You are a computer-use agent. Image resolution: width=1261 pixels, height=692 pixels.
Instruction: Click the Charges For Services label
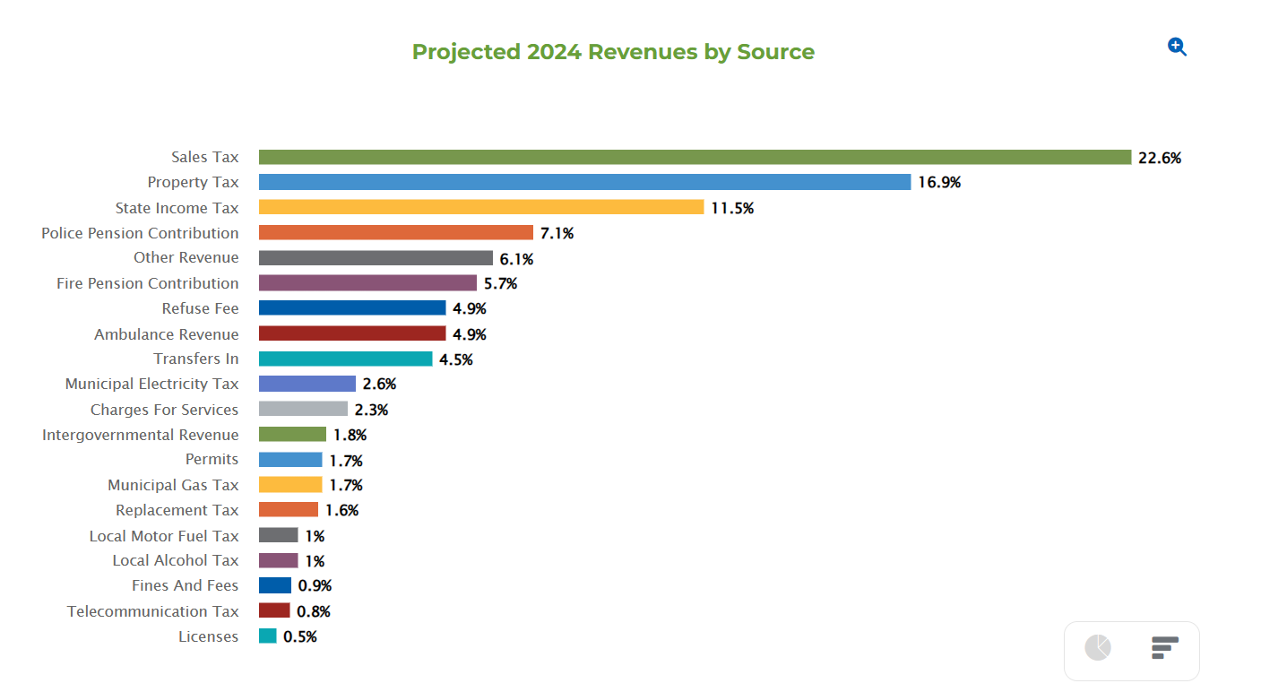(165, 410)
